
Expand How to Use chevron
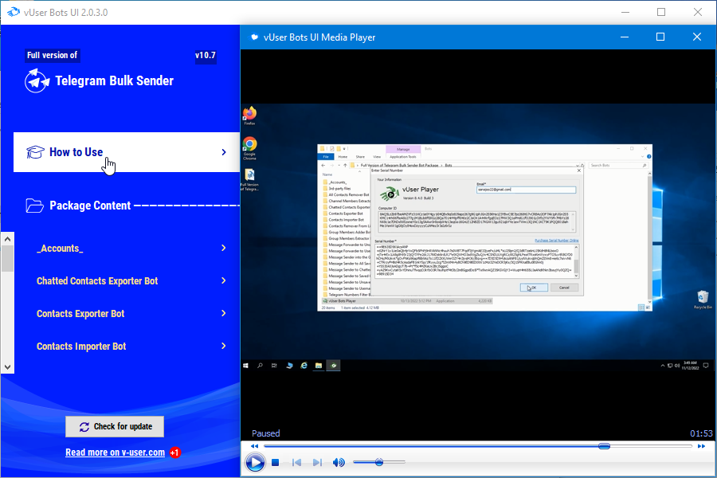[x=224, y=152]
